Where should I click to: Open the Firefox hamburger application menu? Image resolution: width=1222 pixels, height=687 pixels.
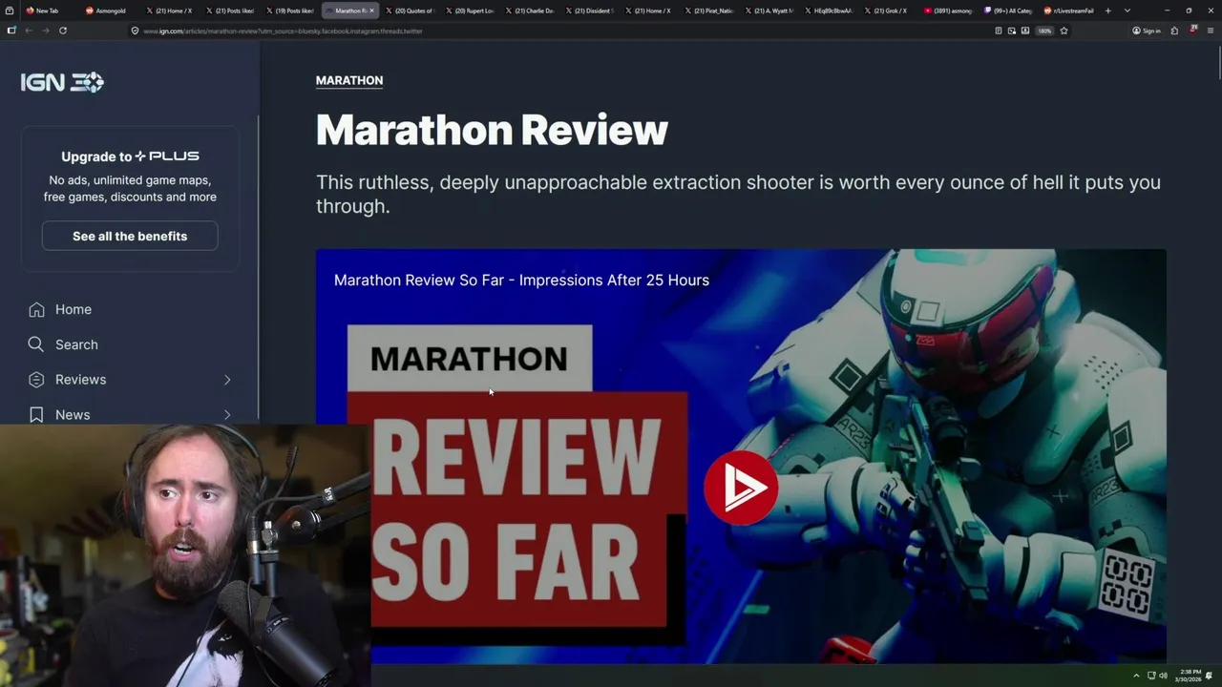1210,31
